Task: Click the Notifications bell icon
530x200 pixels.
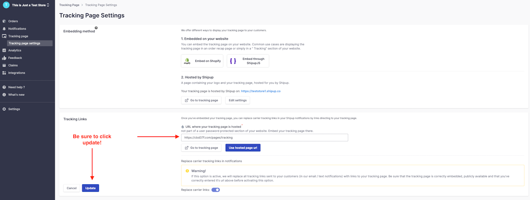Action: 4,29
